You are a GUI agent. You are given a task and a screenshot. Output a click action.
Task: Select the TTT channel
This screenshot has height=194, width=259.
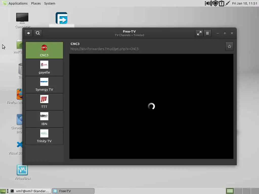44,102
